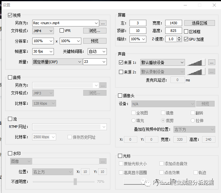Open the 关键帧间隔 自动 dropdown
This screenshot has height=193, width=221.
(x=97, y=51)
